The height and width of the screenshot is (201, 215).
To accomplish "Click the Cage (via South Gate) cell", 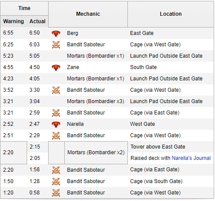I will [x=171, y=181].
